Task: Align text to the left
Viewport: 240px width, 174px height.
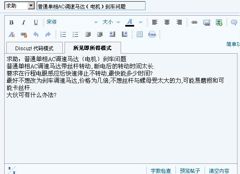Action: pyautogui.click(x=155, y=22)
